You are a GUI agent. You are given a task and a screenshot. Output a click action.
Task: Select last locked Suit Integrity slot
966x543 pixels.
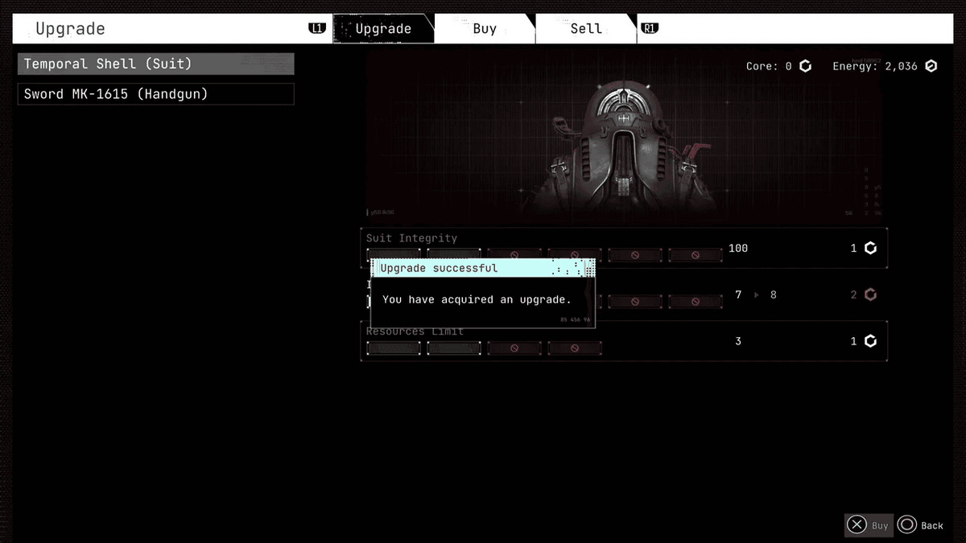coord(696,256)
